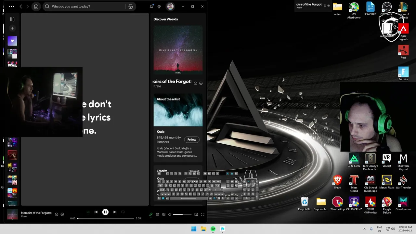Image resolution: width=416 pixels, height=234 pixels.
Task: Launch the War Thunder shortcut
Action: (x=403, y=182)
